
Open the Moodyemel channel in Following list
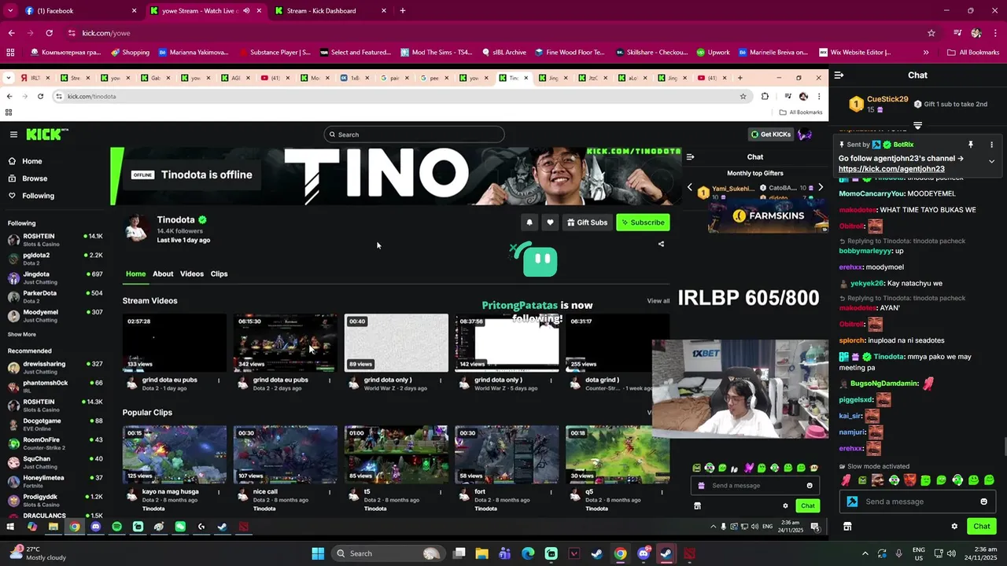point(55,315)
